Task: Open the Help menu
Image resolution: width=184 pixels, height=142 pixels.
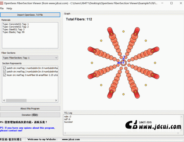Action: pos(9,8)
